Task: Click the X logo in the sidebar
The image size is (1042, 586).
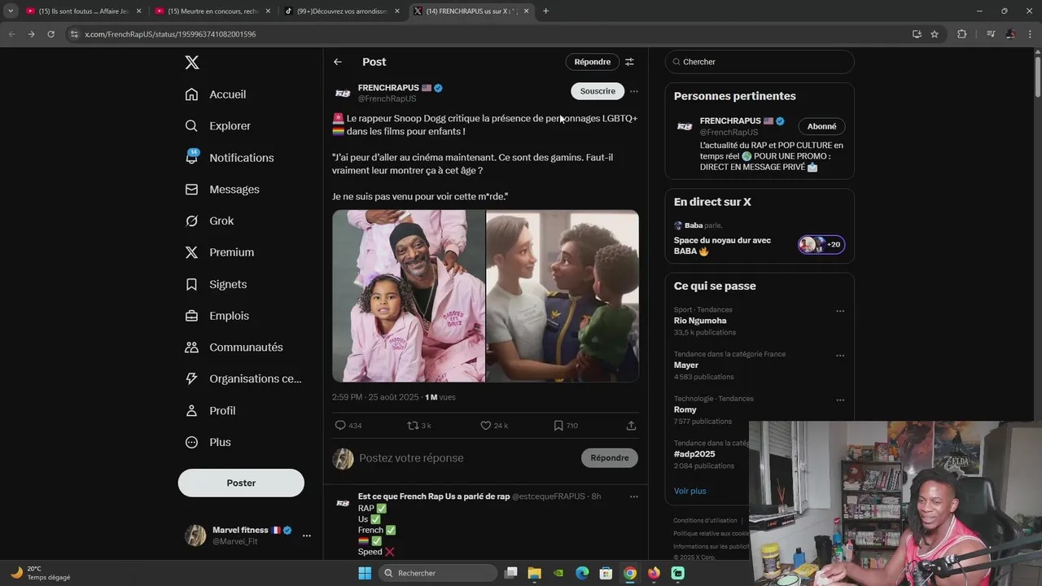Action: (191, 63)
